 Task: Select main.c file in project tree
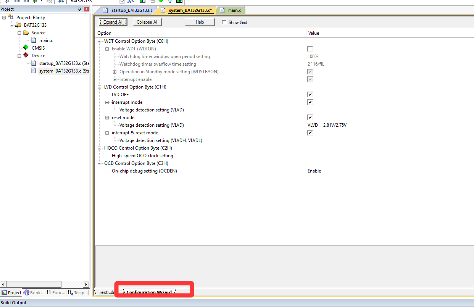[46, 40]
